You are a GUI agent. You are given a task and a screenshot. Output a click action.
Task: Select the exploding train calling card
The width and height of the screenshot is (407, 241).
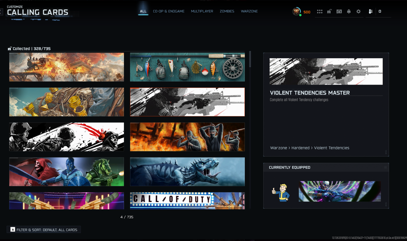point(67,67)
